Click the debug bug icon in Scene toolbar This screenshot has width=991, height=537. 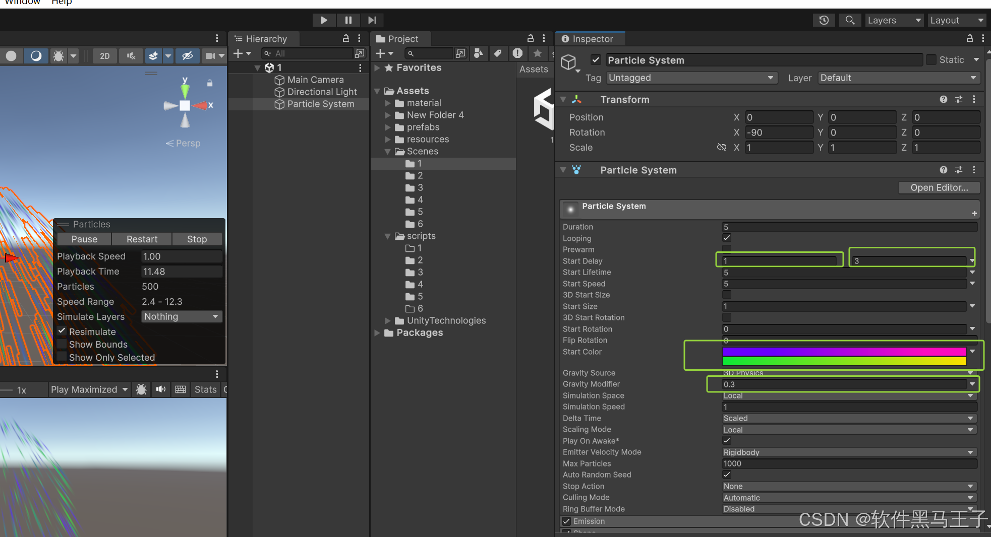59,55
